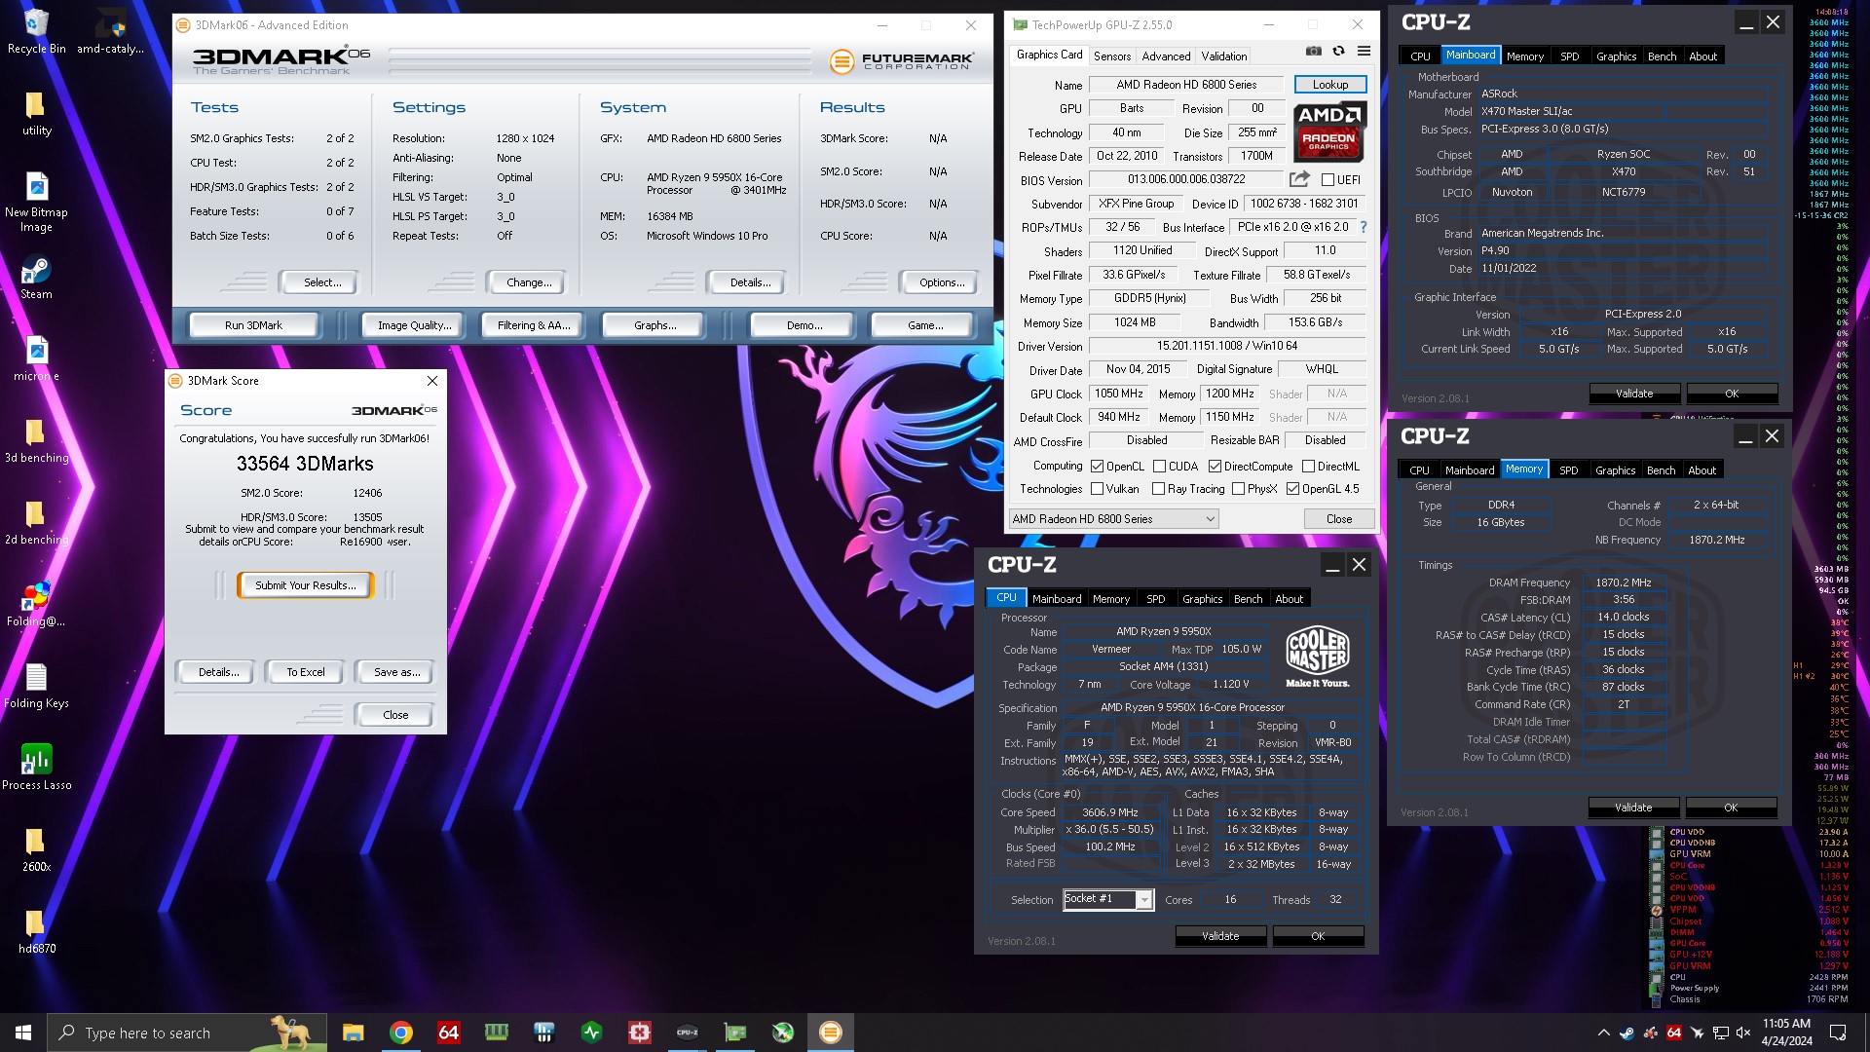Open GPU-Z hamburger menu icon

1364,52
